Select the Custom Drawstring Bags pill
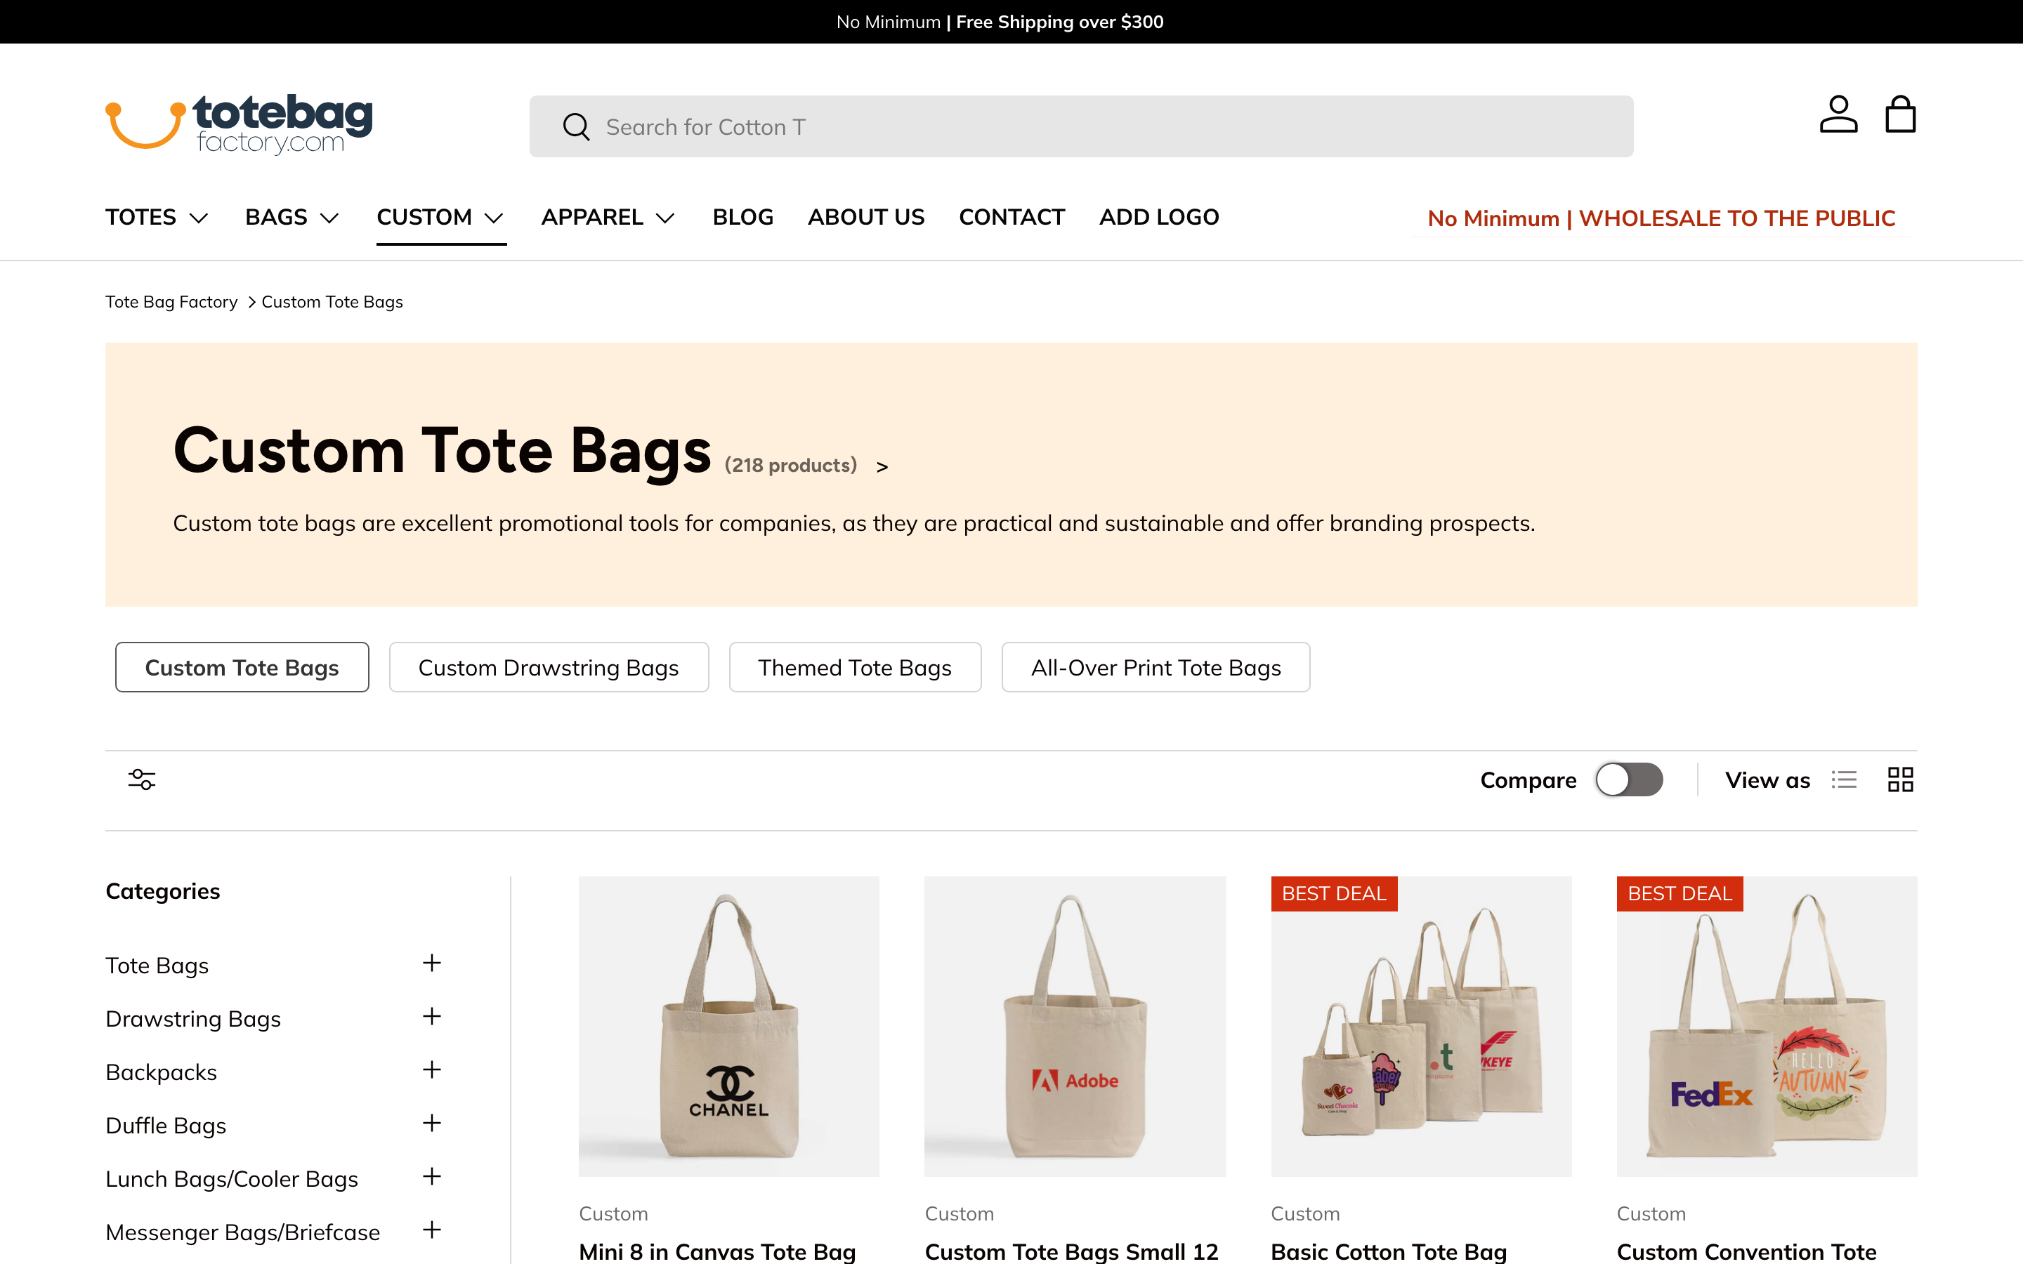 pyautogui.click(x=549, y=667)
